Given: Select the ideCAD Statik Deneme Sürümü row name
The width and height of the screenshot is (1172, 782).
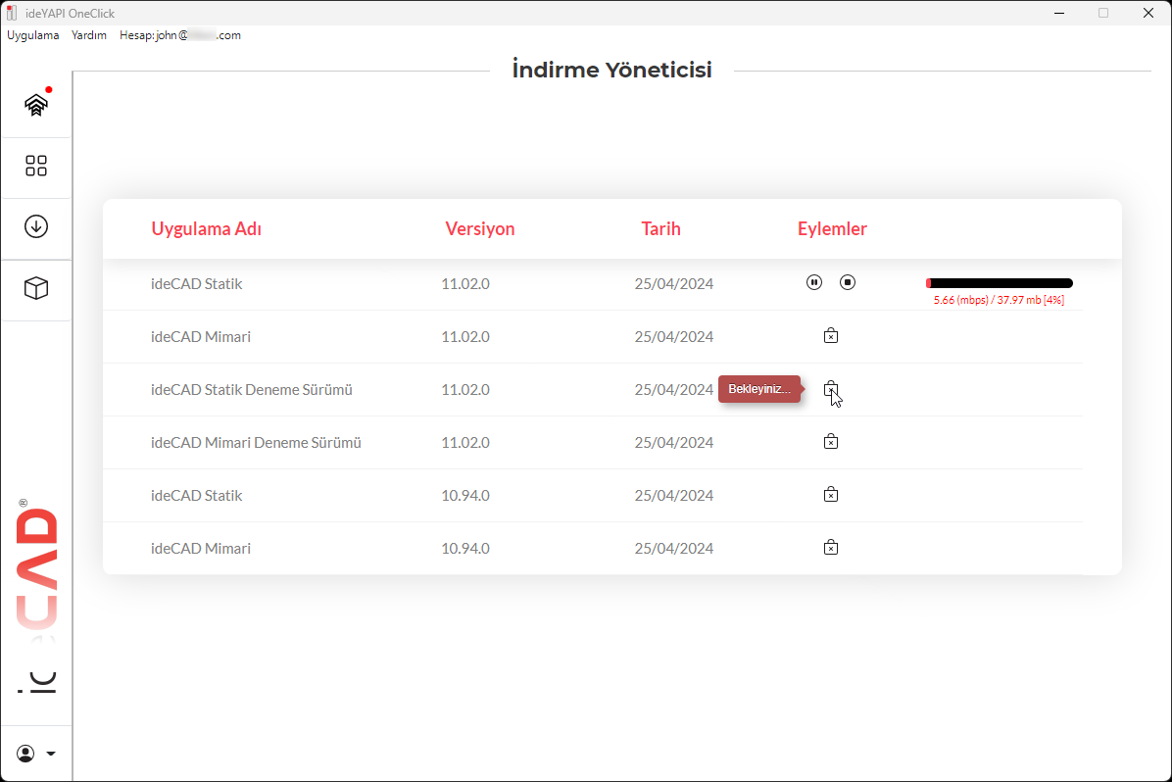Looking at the screenshot, I should (251, 390).
